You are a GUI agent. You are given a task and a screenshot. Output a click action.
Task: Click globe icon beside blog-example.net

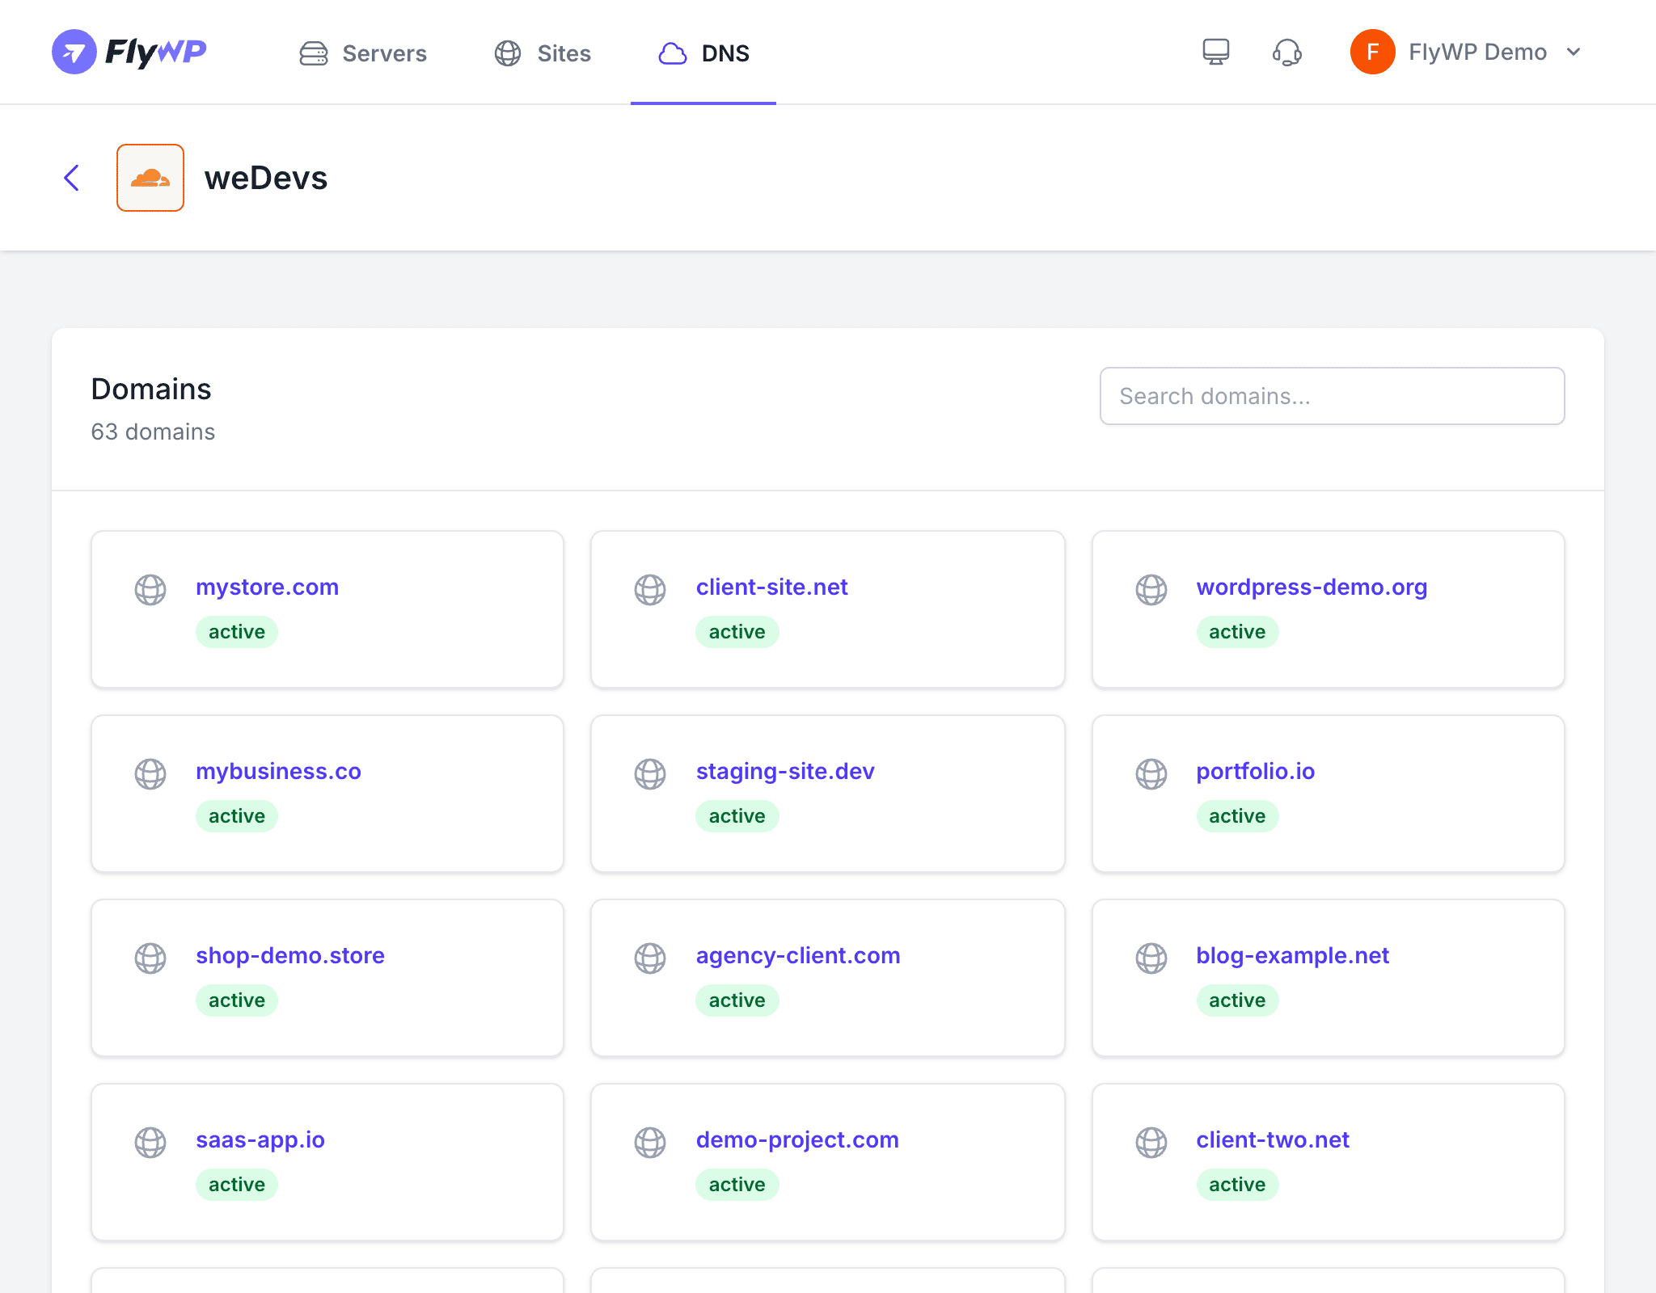1151,958
